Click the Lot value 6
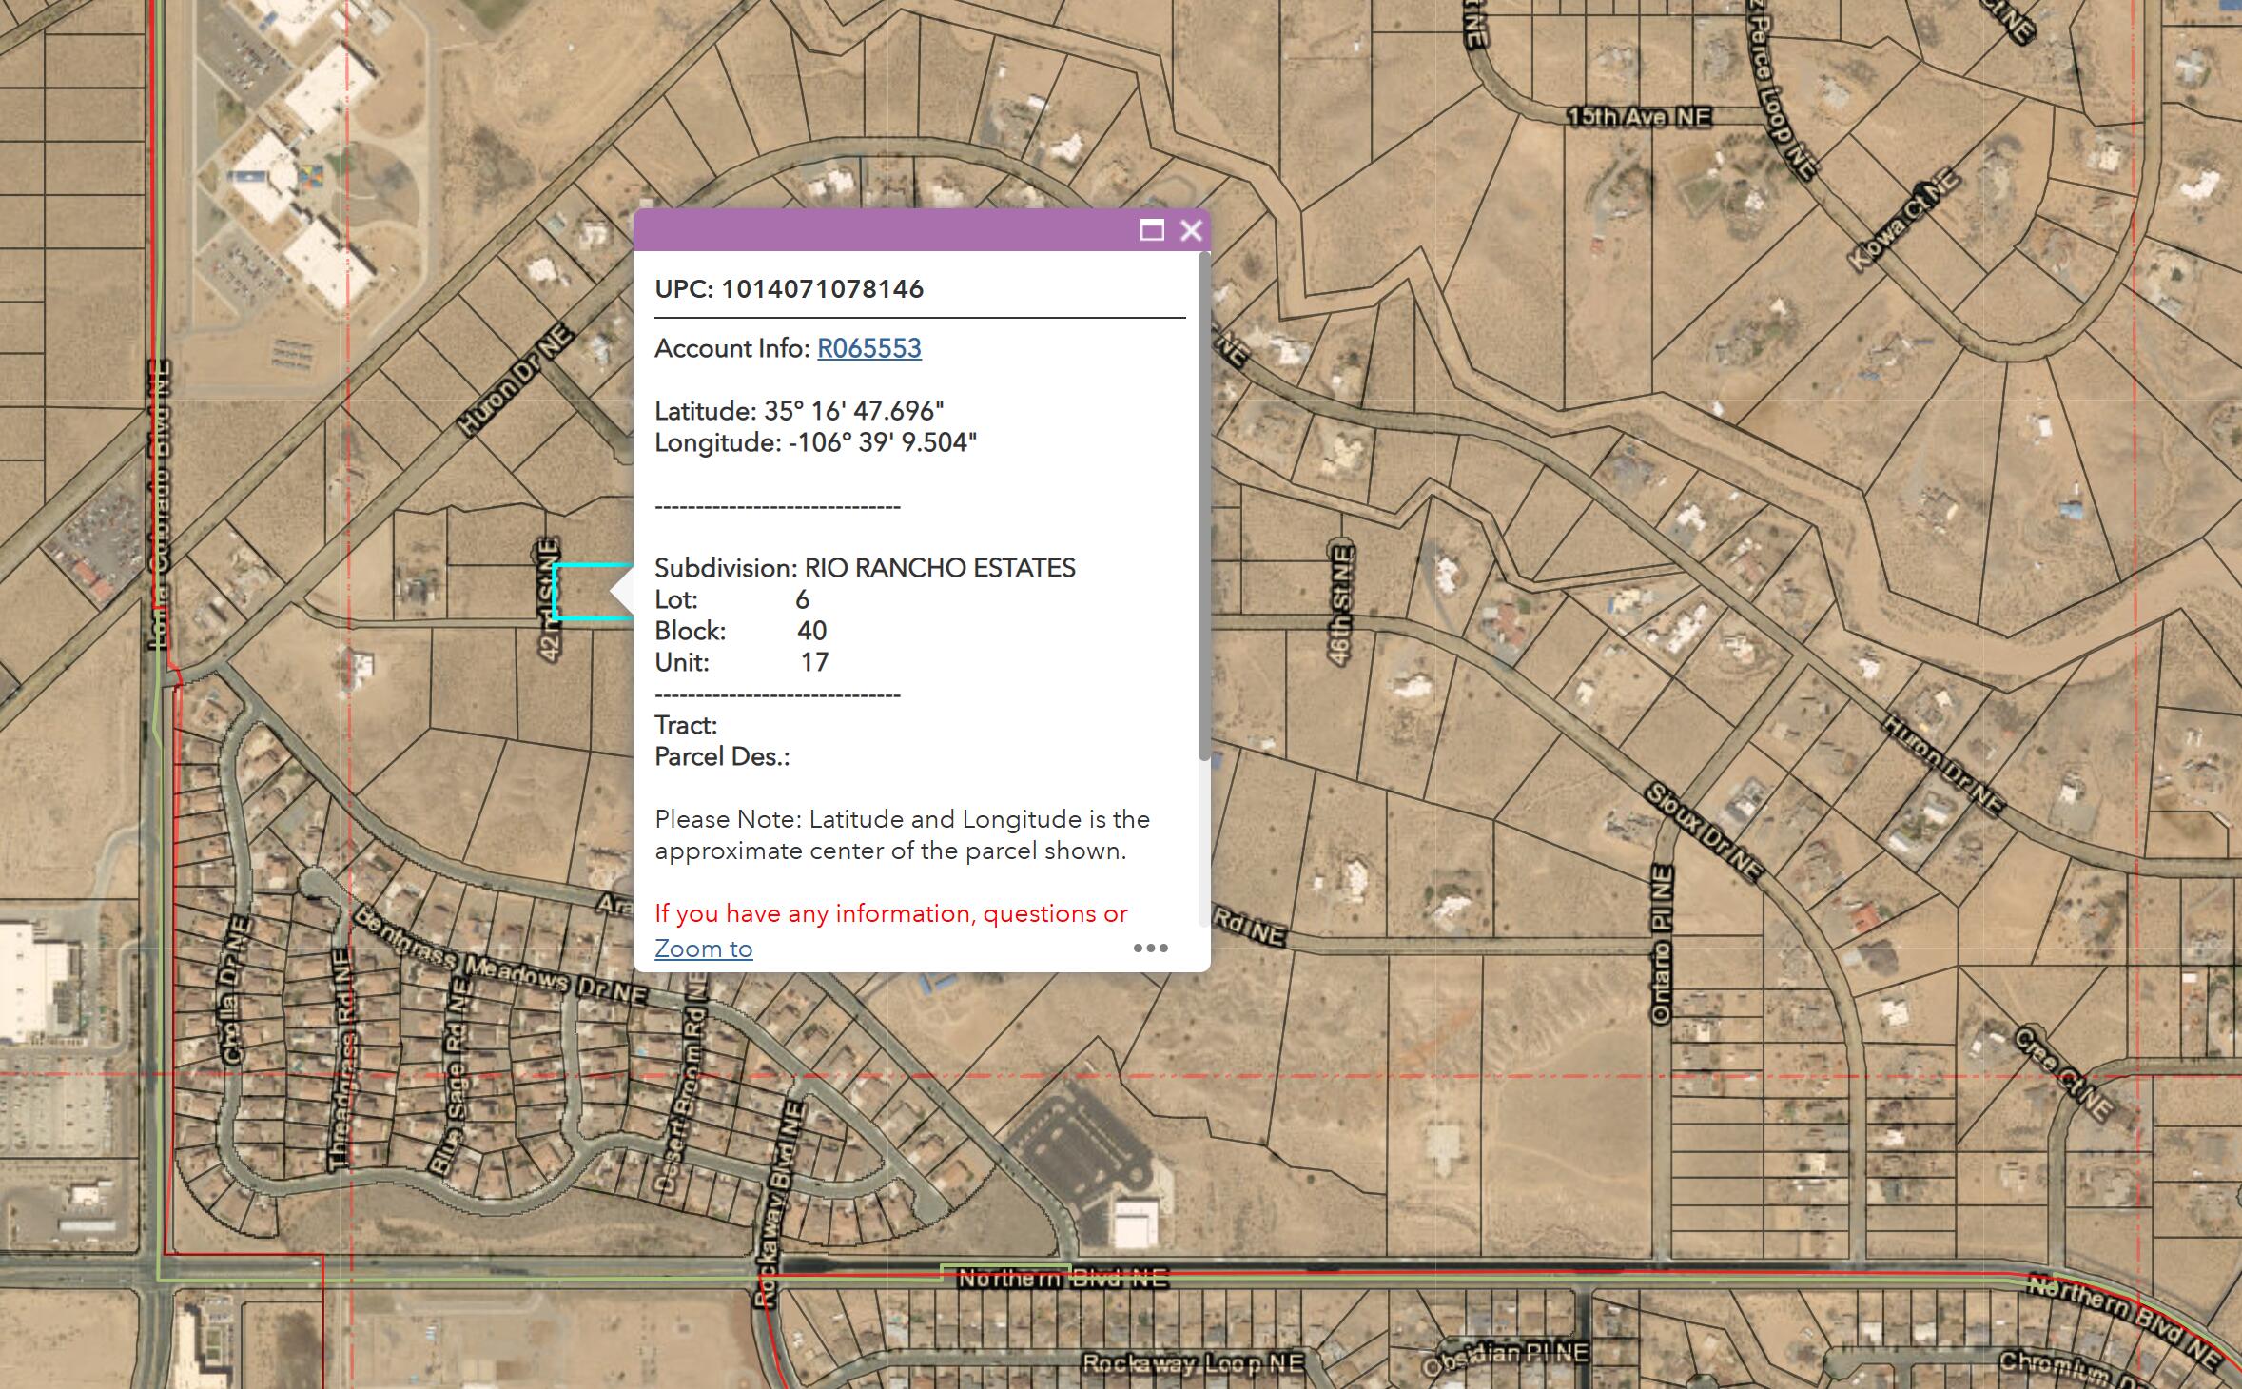The image size is (2242, 1389). tap(802, 599)
